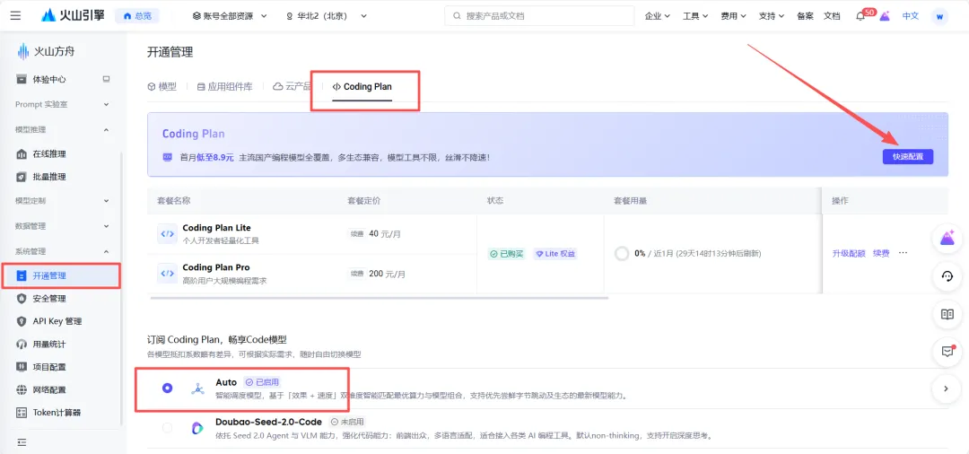Open the notification bell with badge 50
The height and width of the screenshot is (454, 969).
click(860, 16)
